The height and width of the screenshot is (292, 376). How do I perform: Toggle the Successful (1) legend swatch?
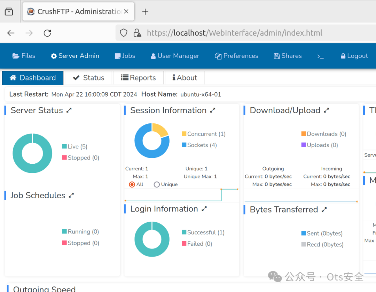(x=184, y=232)
